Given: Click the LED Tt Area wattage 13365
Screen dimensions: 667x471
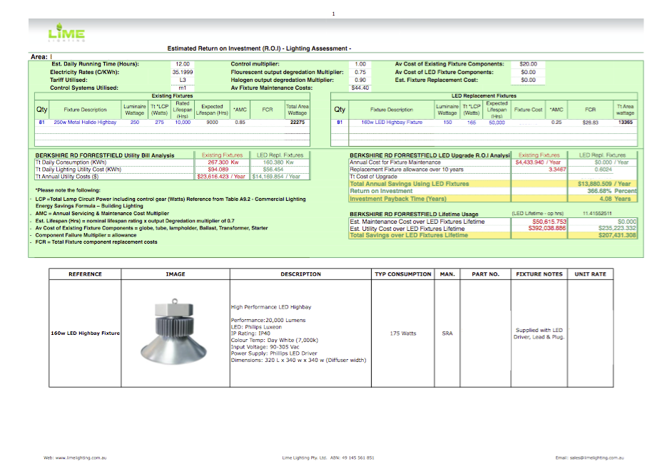Looking at the screenshot, I should coord(626,123).
